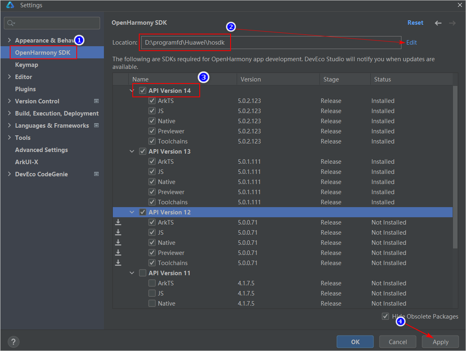
Task: Uncheck JS 5.0.2.123 checkbox
Action: [152, 111]
